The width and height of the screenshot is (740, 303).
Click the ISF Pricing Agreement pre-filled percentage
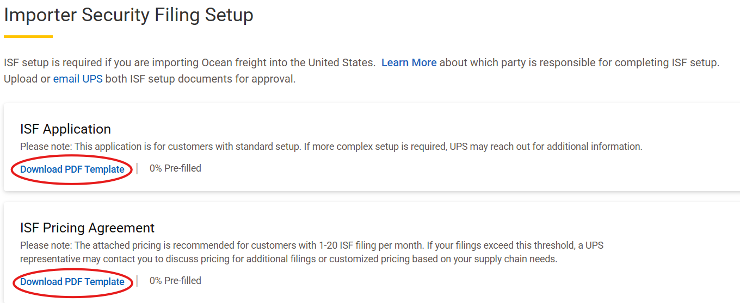click(x=175, y=281)
